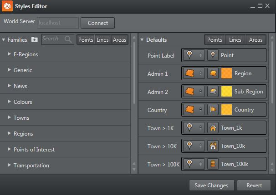This screenshot has width=276, height=195.
Task: Toggle the Lines filter in Families panel
Action: 102,40
